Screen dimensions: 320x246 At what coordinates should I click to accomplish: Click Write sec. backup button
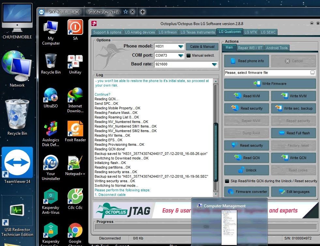coord(294,108)
